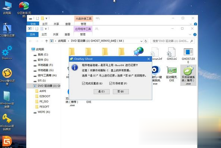The image size is (221, 148).
Task: Open quick access toolbar dropdown in J:\ window
Action: click(x=46, y=29)
